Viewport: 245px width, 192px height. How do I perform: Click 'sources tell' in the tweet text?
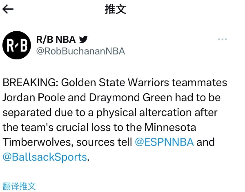[104, 142]
